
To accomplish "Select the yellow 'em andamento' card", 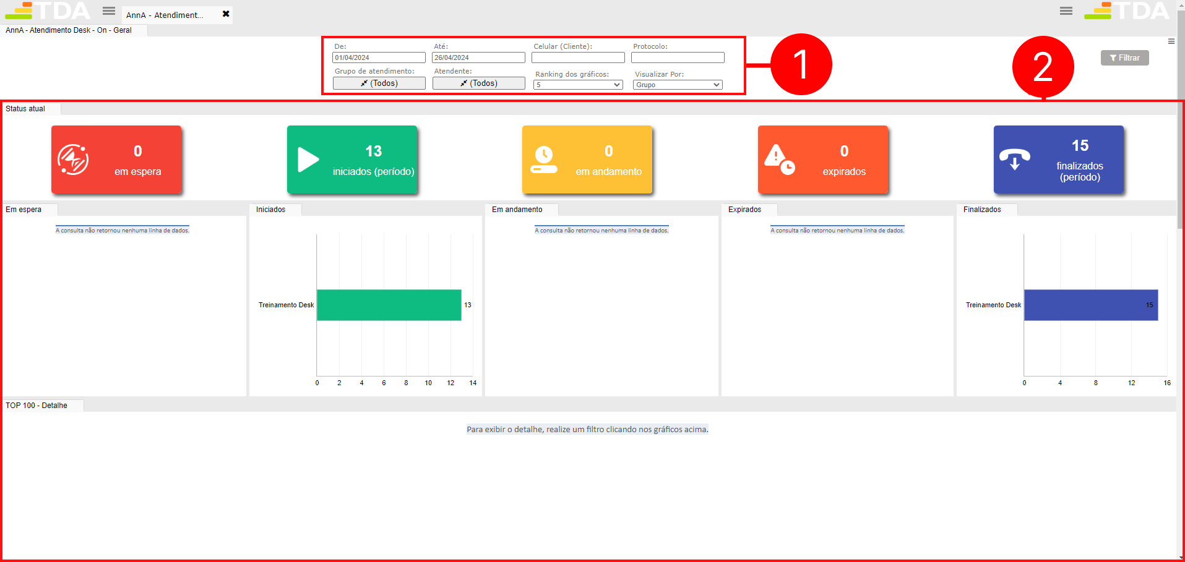I will click(x=587, y=160).
